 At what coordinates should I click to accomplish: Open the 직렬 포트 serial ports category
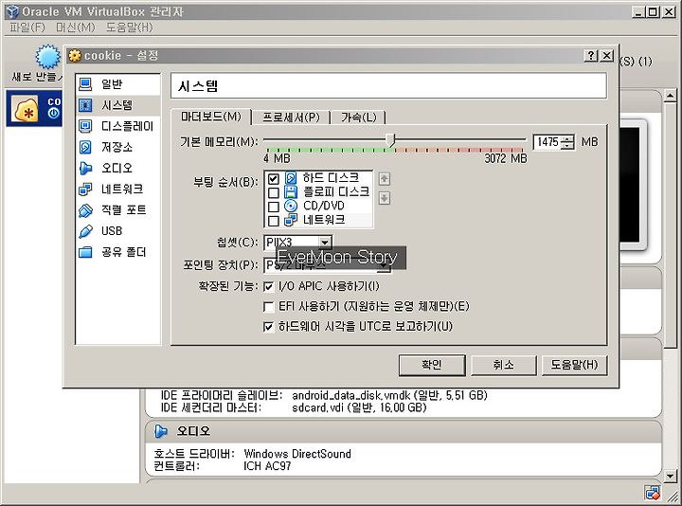(x=117, y=210)
